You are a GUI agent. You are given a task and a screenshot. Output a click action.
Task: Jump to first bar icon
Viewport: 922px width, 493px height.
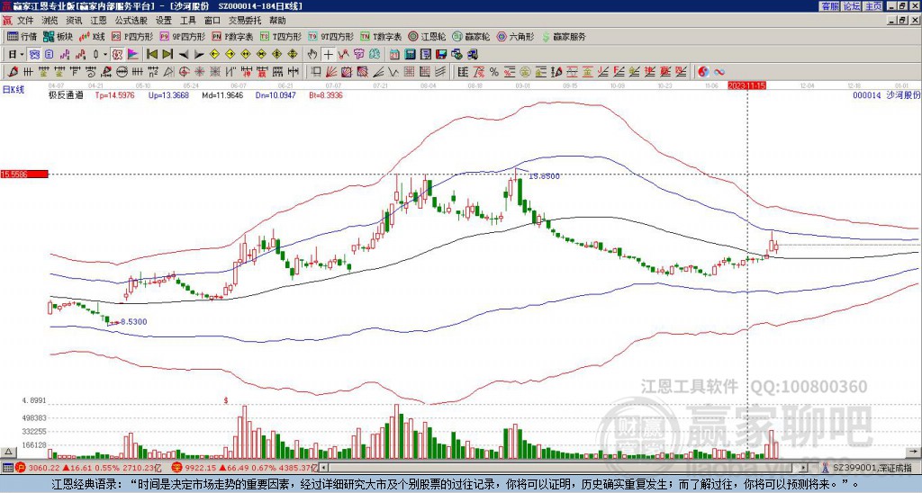151,55
